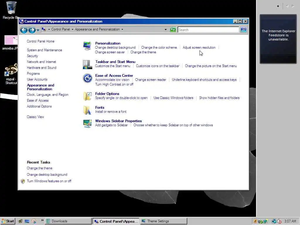Screen dimensions: 300x225
Task: Go forward with the Forward arrow button
Action: (32, 30)
